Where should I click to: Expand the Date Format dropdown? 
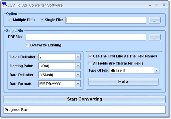point(78,84)
